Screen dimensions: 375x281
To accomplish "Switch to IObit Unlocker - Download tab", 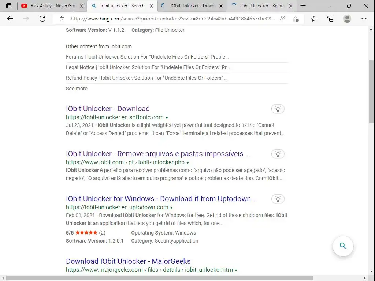I will 193,6.
